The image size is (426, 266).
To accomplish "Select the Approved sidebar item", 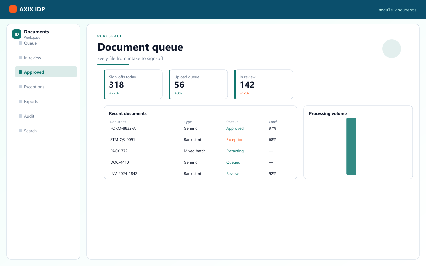I will tap(46, 72).
